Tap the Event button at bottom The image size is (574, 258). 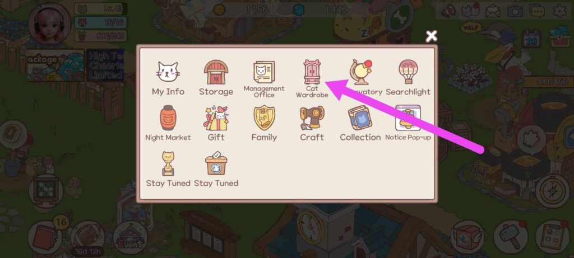(131, 237)
